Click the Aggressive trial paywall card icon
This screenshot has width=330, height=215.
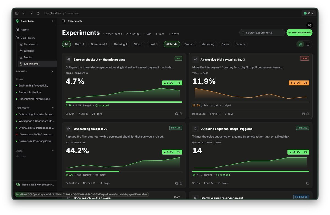[x=196, y=60]
